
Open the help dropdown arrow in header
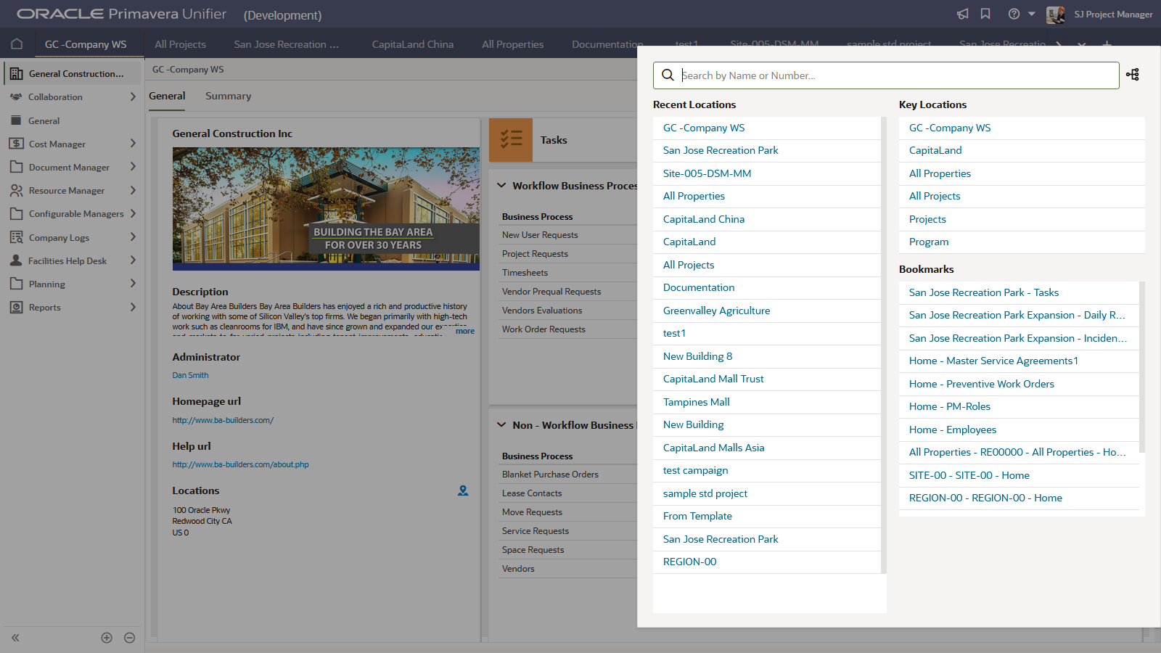point(1032,14)
